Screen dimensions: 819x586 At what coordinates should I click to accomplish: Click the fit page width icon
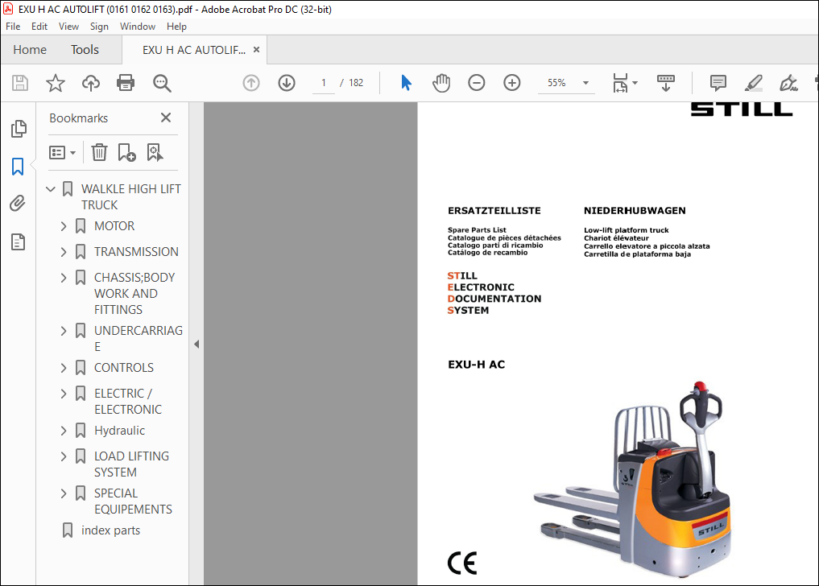(621, 83)
